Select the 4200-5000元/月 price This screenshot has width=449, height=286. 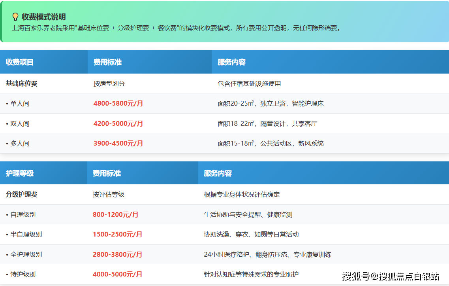pos(118,124)
